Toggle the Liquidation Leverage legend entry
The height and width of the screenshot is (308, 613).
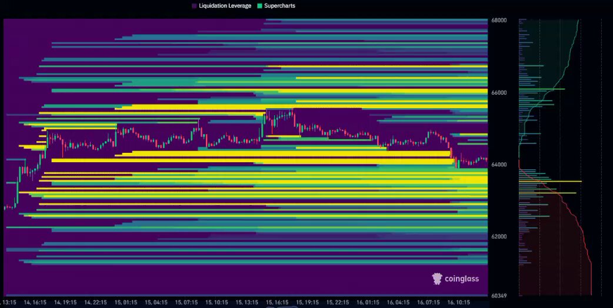click(221, 6)
